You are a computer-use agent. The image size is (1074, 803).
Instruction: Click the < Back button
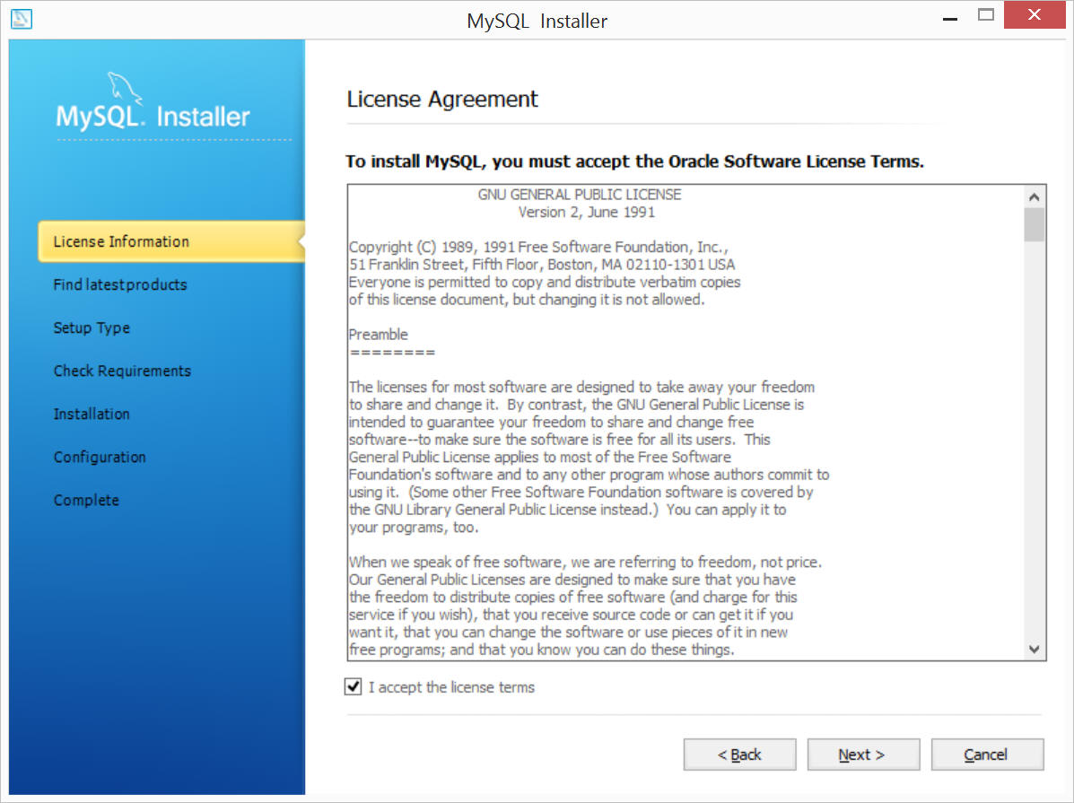[739, 755]
